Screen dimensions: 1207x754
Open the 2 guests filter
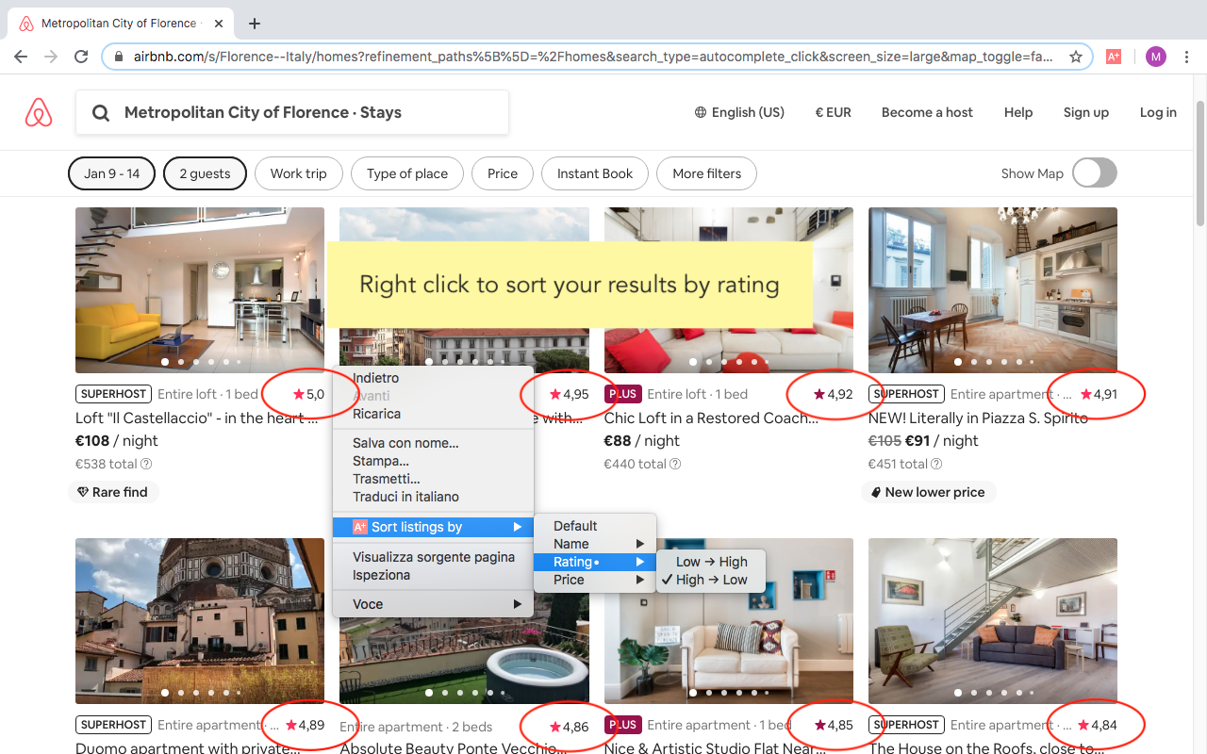[205, 173]
